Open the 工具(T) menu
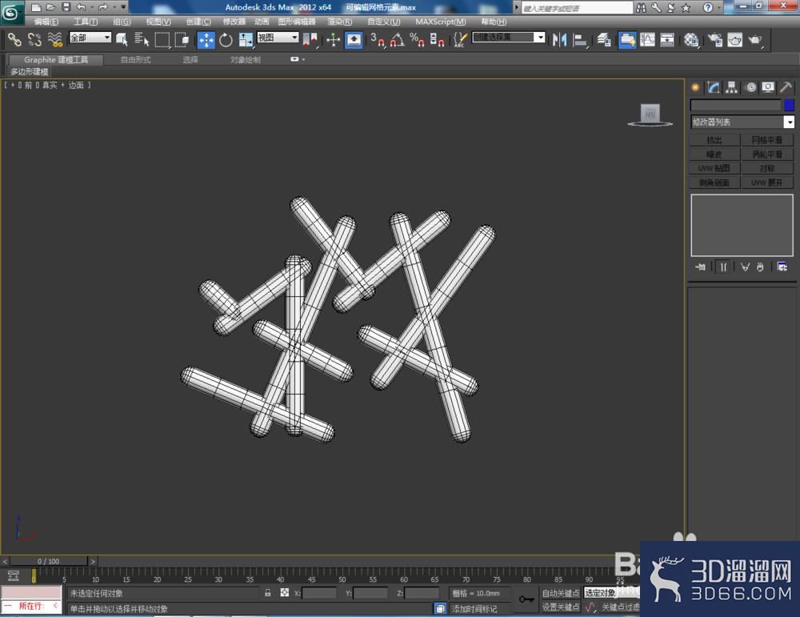800x617 pixels. point(86,22)
